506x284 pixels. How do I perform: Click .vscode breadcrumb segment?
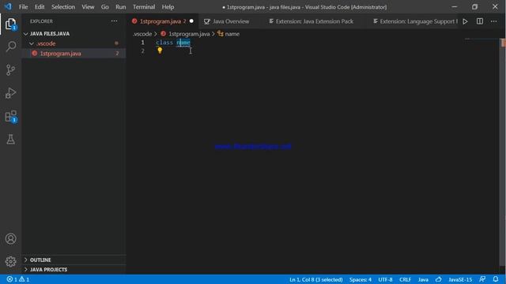[x=142, y=34]
